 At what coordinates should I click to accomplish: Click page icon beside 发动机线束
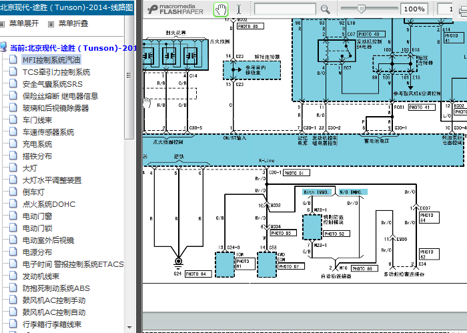point(13,275)
